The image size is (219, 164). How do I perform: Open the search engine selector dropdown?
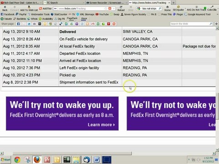point(139,9)
